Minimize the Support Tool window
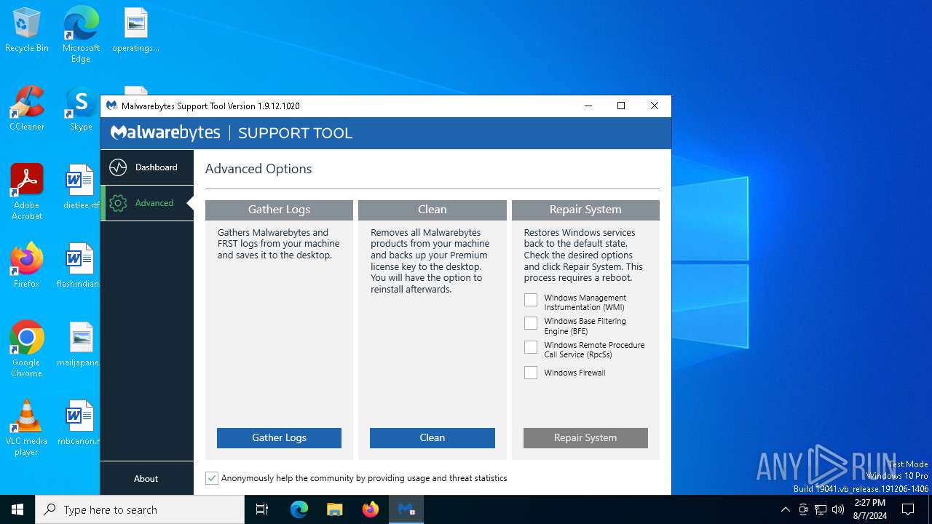Viewport: 932px width, 524px height. (x=588, y=106)
